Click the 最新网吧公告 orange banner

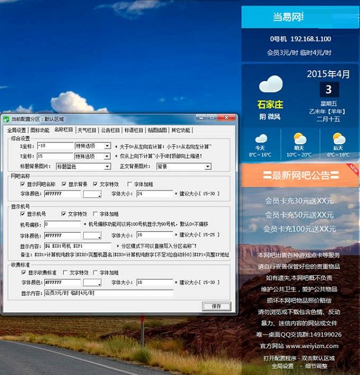tap(298, 175)
